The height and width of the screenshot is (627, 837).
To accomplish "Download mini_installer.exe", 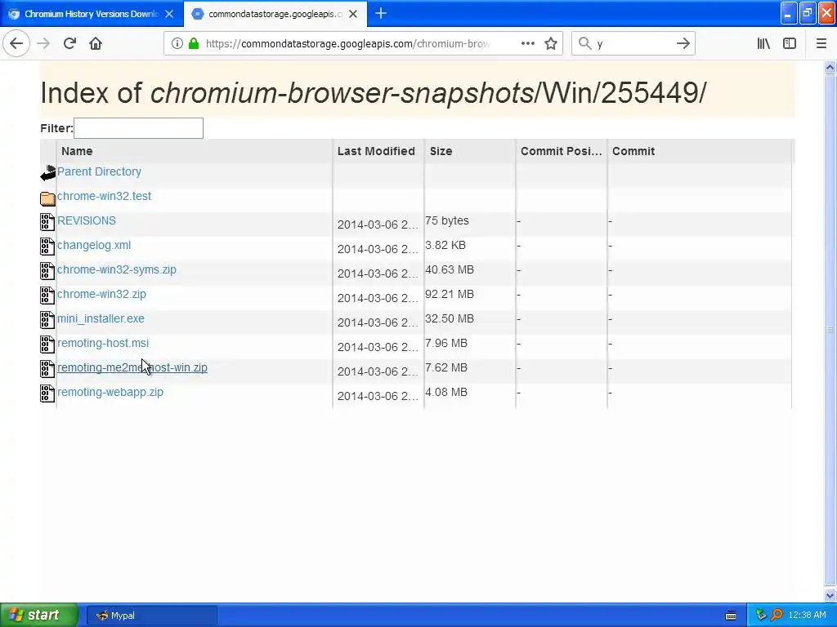I will click(101, 319).
